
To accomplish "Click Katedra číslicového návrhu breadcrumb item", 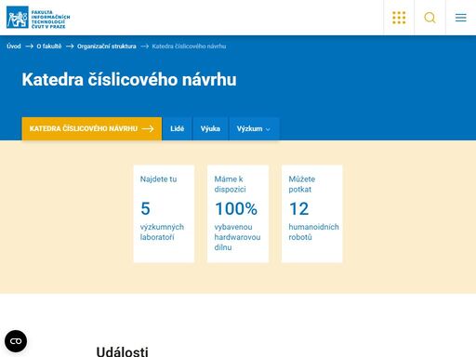I will [x=189, y=46].
